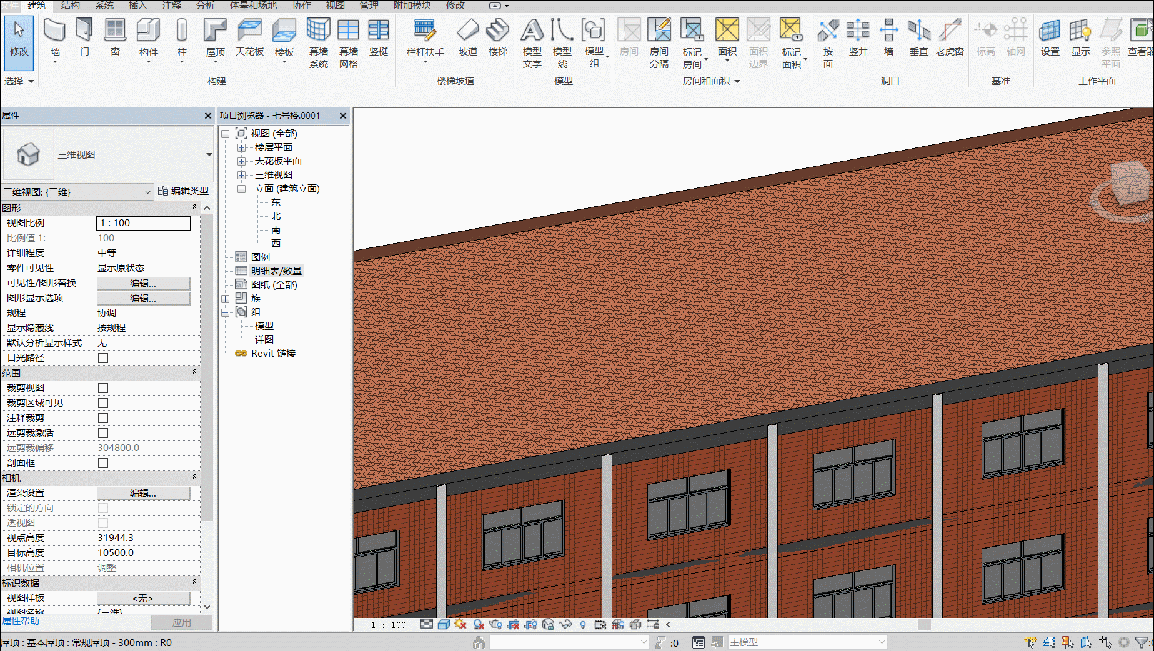Open the 选择 panel dropdown
1154x651 pixels.
point(19,81)
